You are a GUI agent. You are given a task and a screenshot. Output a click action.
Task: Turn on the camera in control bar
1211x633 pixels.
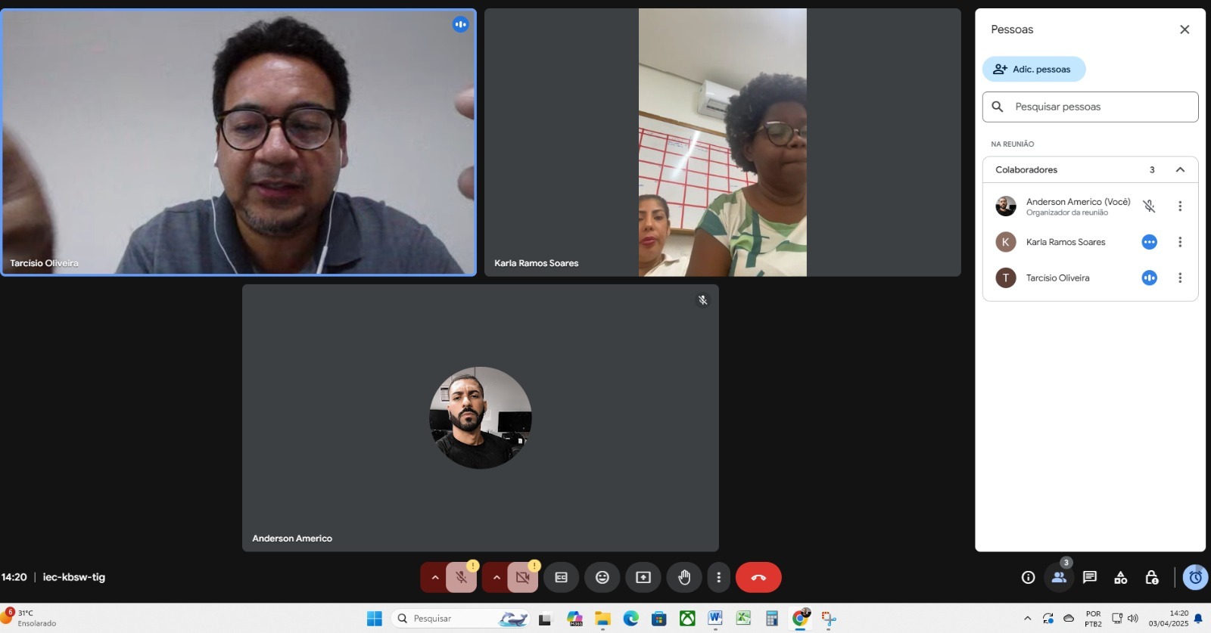522,578
